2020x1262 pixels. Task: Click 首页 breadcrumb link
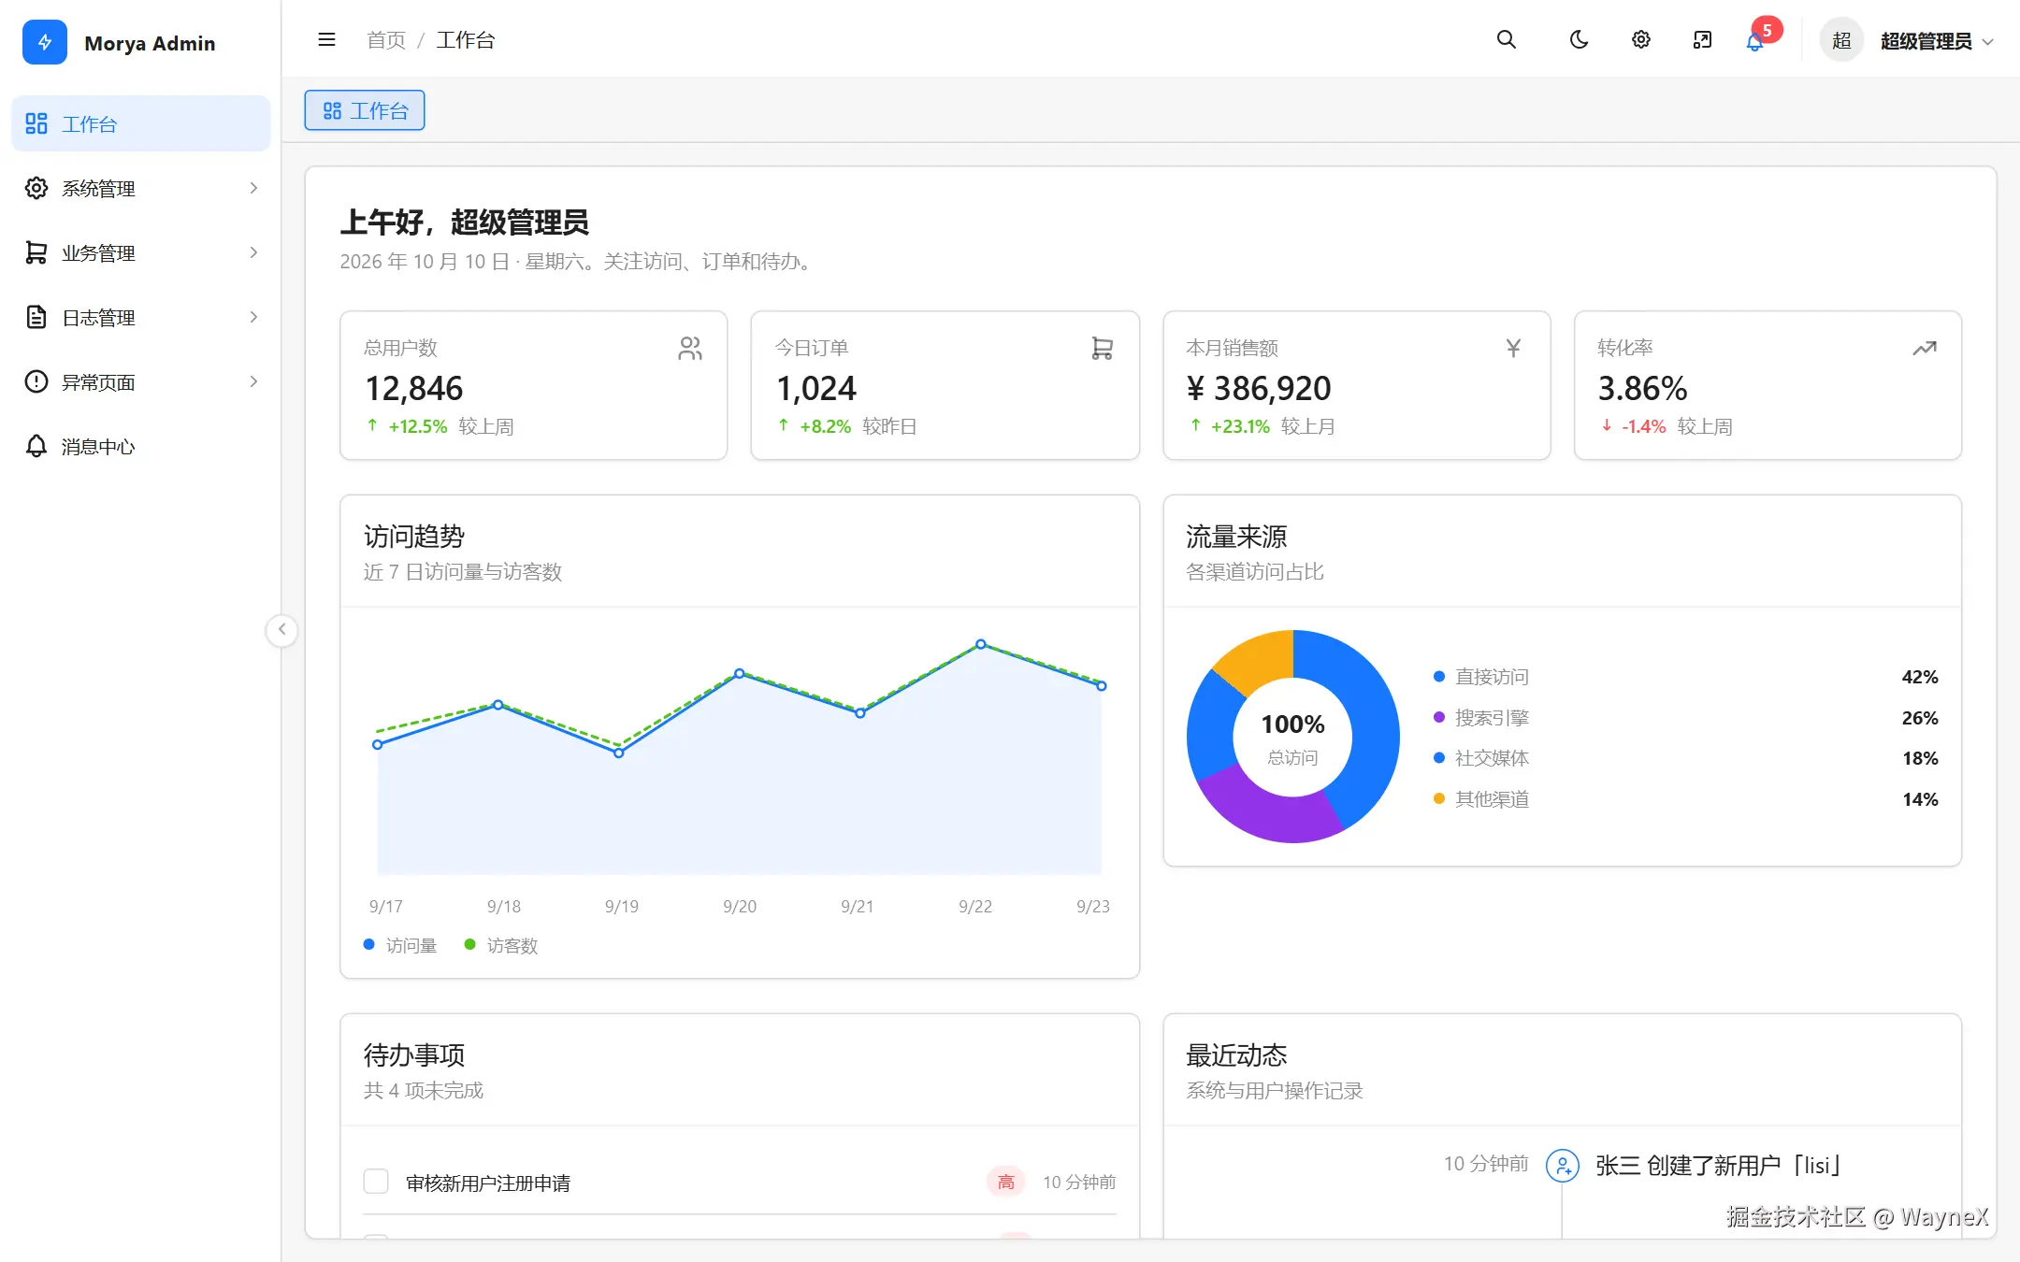tap(386, 39)
